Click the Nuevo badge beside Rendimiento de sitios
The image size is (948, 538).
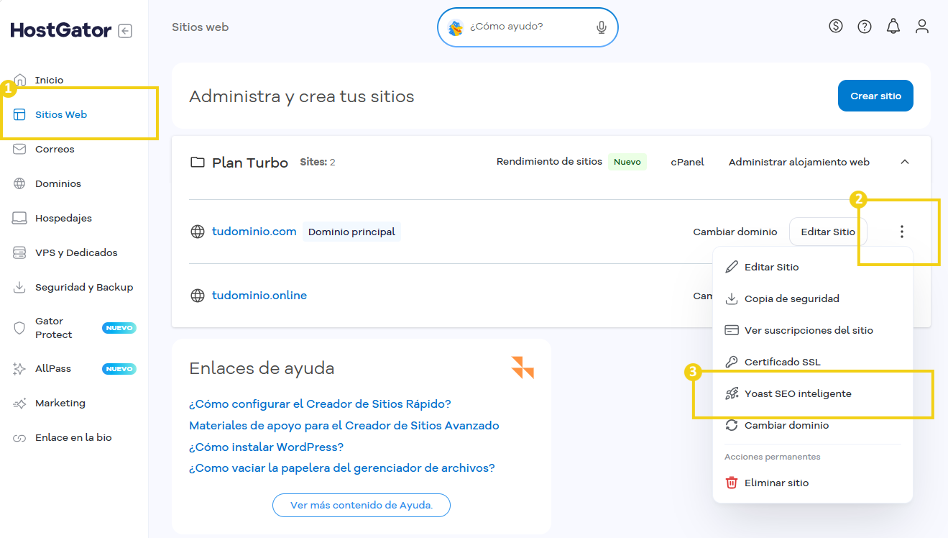point(627,162)
